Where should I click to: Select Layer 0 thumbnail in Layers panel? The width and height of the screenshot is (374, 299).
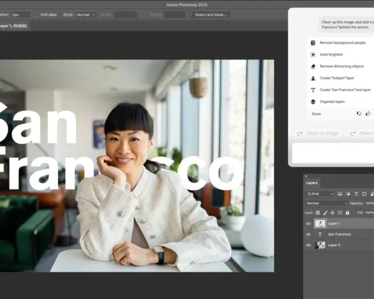click(x=320, y=245)
